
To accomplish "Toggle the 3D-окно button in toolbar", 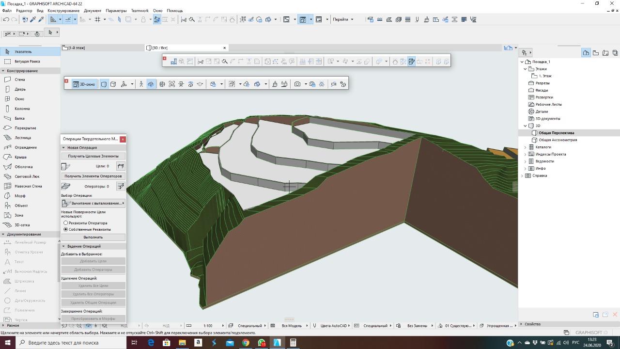I will (x=84, y=84).
